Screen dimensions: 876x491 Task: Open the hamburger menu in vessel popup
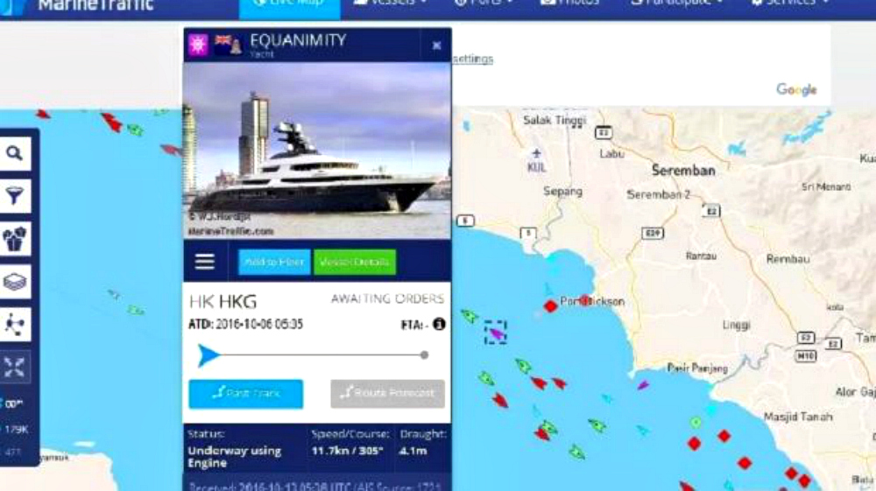pyautogui.click(x=204, y=261)
